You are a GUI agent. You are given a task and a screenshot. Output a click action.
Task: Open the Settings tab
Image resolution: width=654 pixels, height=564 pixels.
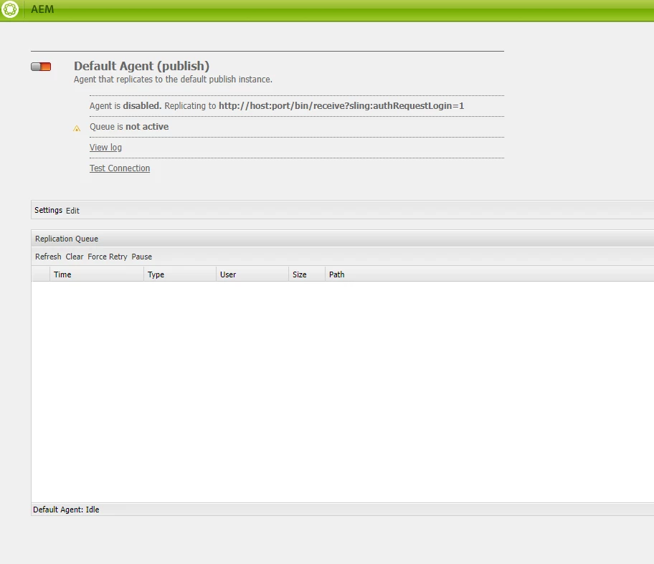click(48, 210)
